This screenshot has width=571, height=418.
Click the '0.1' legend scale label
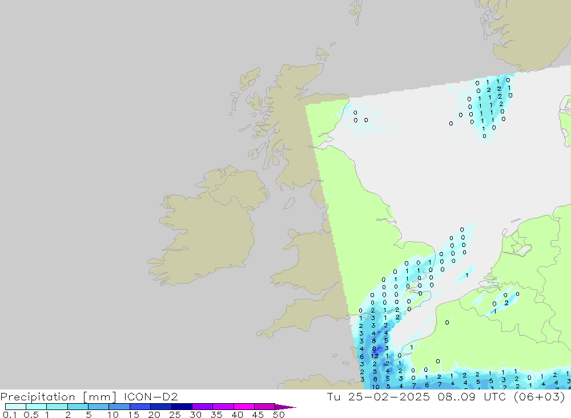pyautogui.click(x=10, y=415)
